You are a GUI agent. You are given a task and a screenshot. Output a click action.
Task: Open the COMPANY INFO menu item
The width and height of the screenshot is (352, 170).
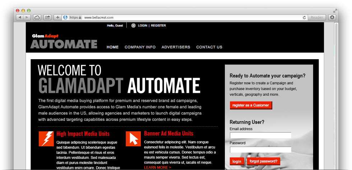140,47
